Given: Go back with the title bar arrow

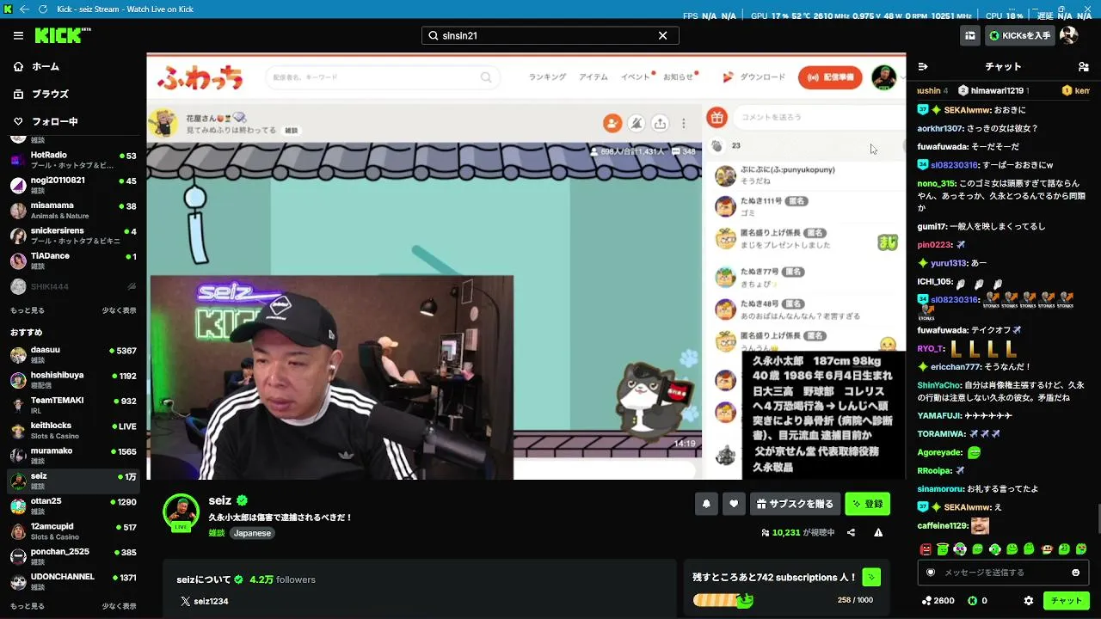Looking at the screenshot, I should (24, 9).
